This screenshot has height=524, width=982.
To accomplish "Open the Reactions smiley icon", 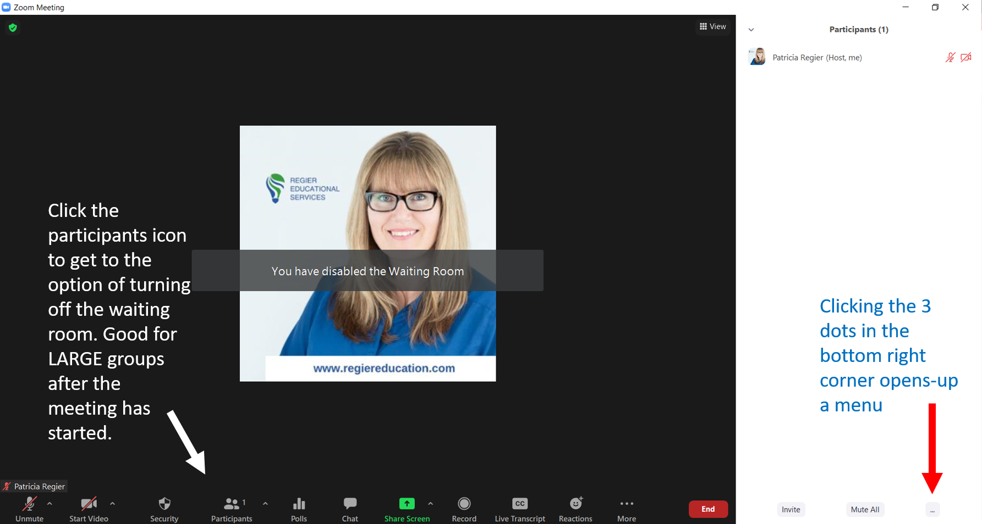I will (x=576, y=503).
